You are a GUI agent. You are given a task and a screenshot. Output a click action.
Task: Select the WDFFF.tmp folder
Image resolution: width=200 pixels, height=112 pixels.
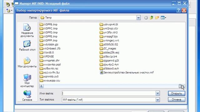pos(49,40)
